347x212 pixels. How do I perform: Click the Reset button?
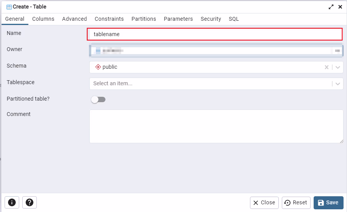coord(296,203)
